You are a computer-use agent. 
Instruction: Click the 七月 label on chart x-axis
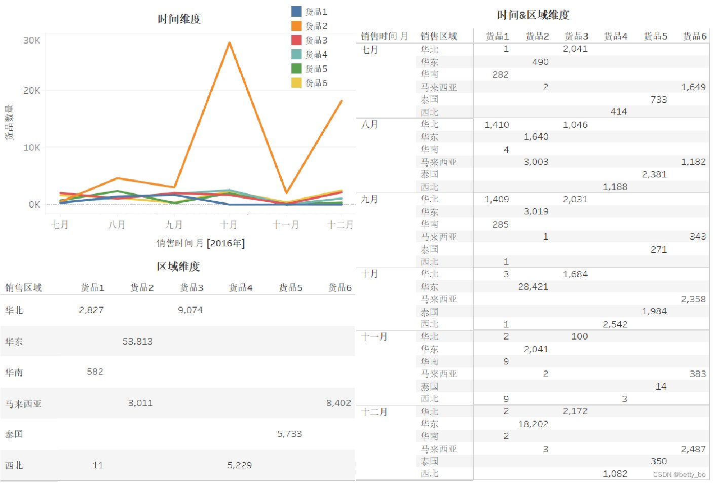pyautogui.click(x=60, y=225)
